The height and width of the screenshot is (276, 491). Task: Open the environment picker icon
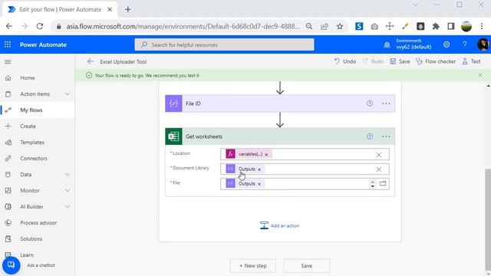387,44
